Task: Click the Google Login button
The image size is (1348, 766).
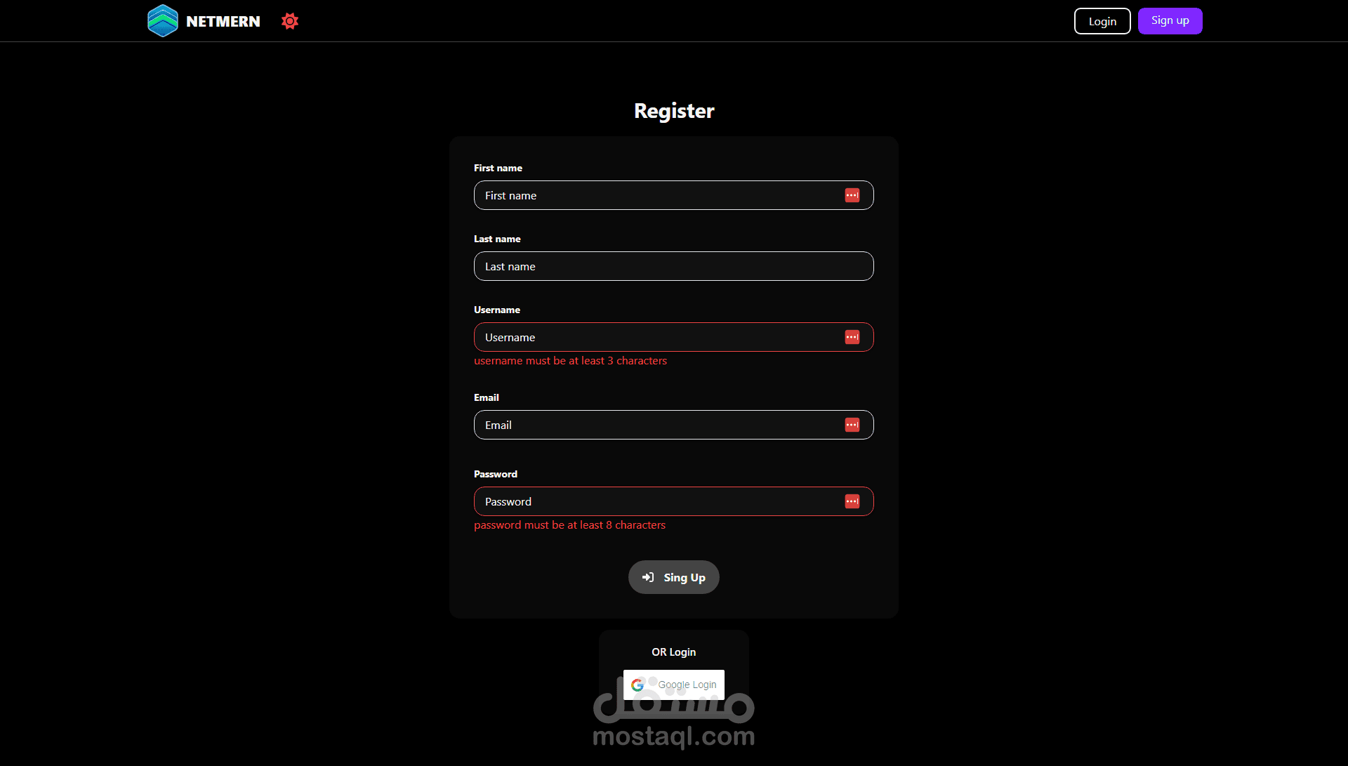Action: 686,685
